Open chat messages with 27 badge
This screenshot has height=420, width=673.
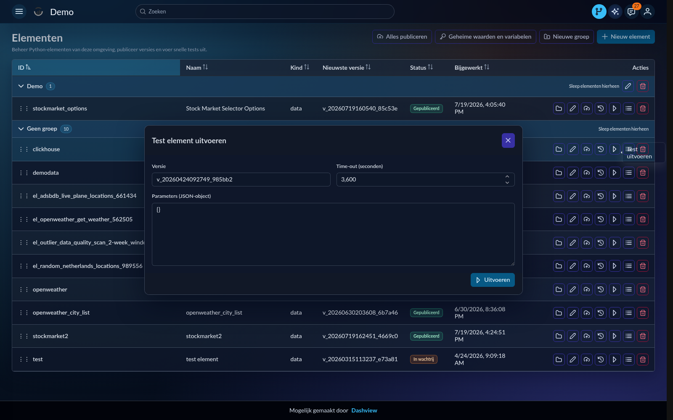(x=631, y=12)
